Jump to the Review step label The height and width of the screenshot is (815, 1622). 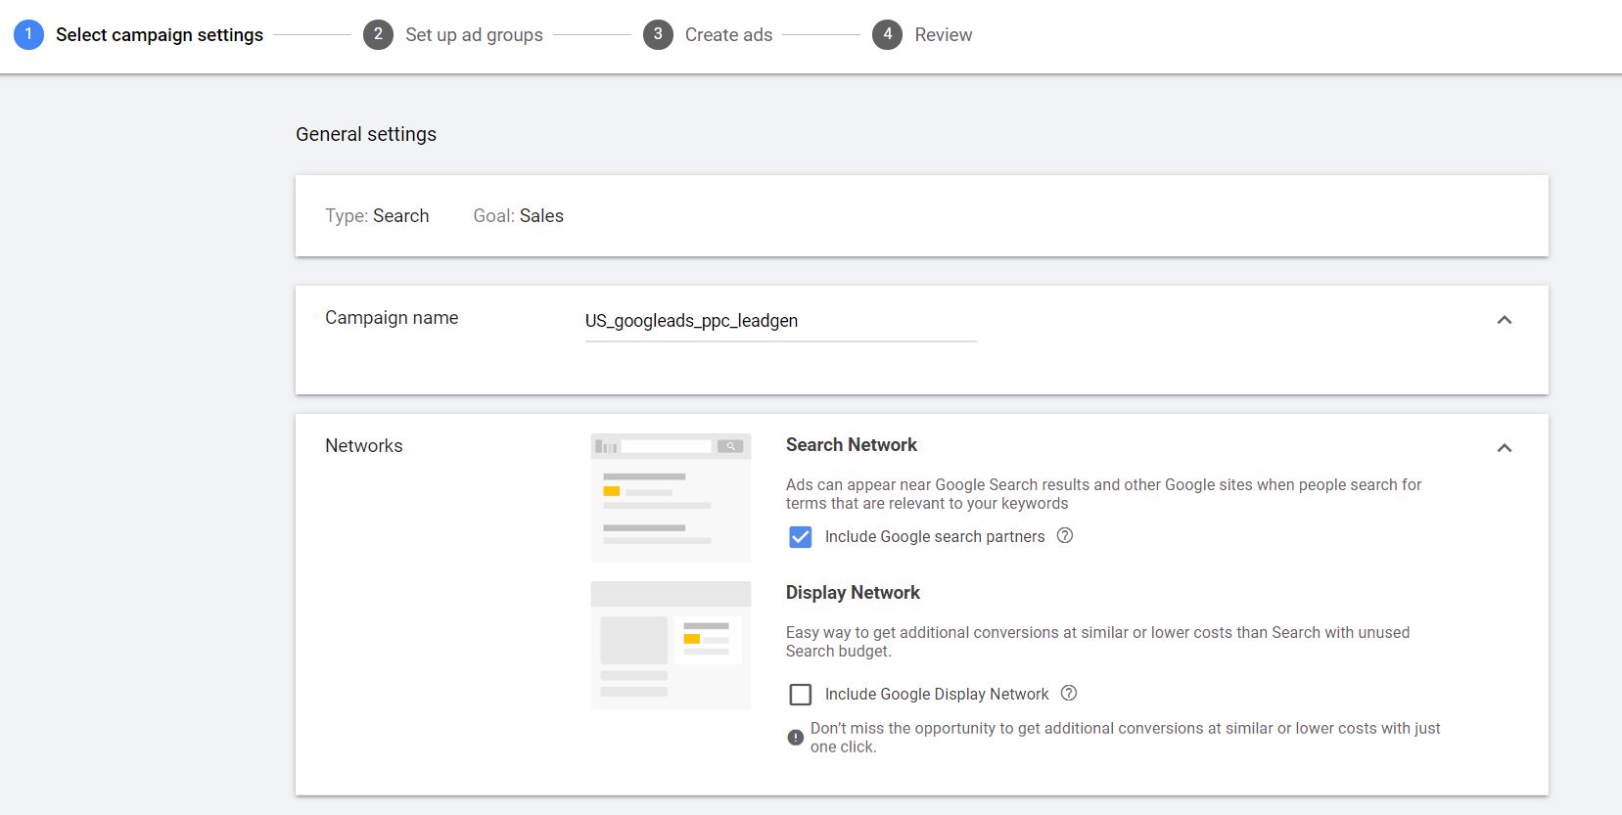click(943, 35)
